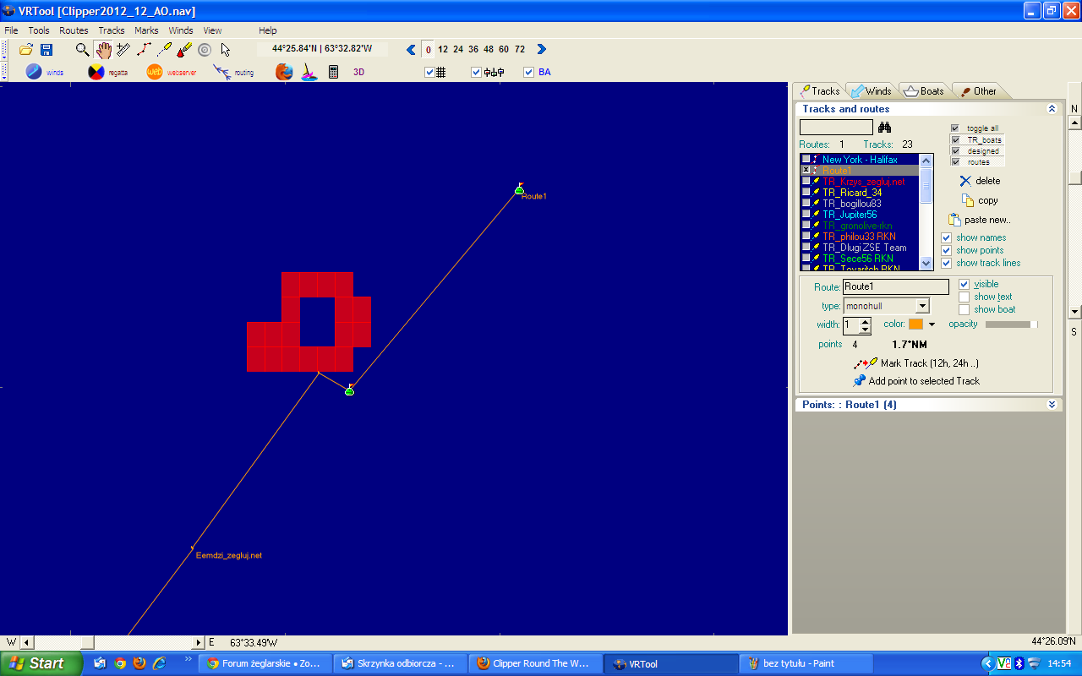This screenshot has width=1082, height=676.
Task: Enable the show boat checkbox
Action: tap(965, 310)
